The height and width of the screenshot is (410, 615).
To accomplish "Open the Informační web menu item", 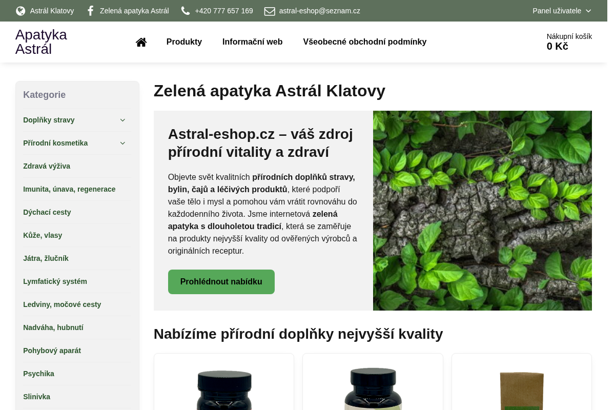I will point(252,42).
